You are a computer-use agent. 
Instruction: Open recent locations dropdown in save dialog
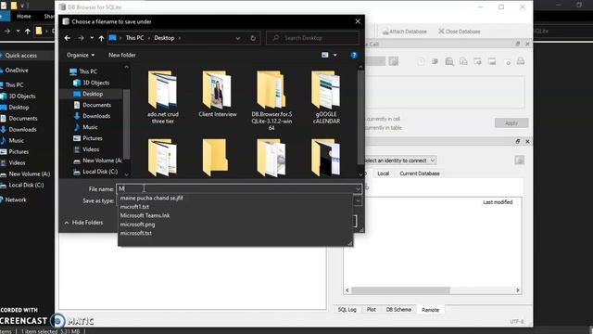pos(92,38)
